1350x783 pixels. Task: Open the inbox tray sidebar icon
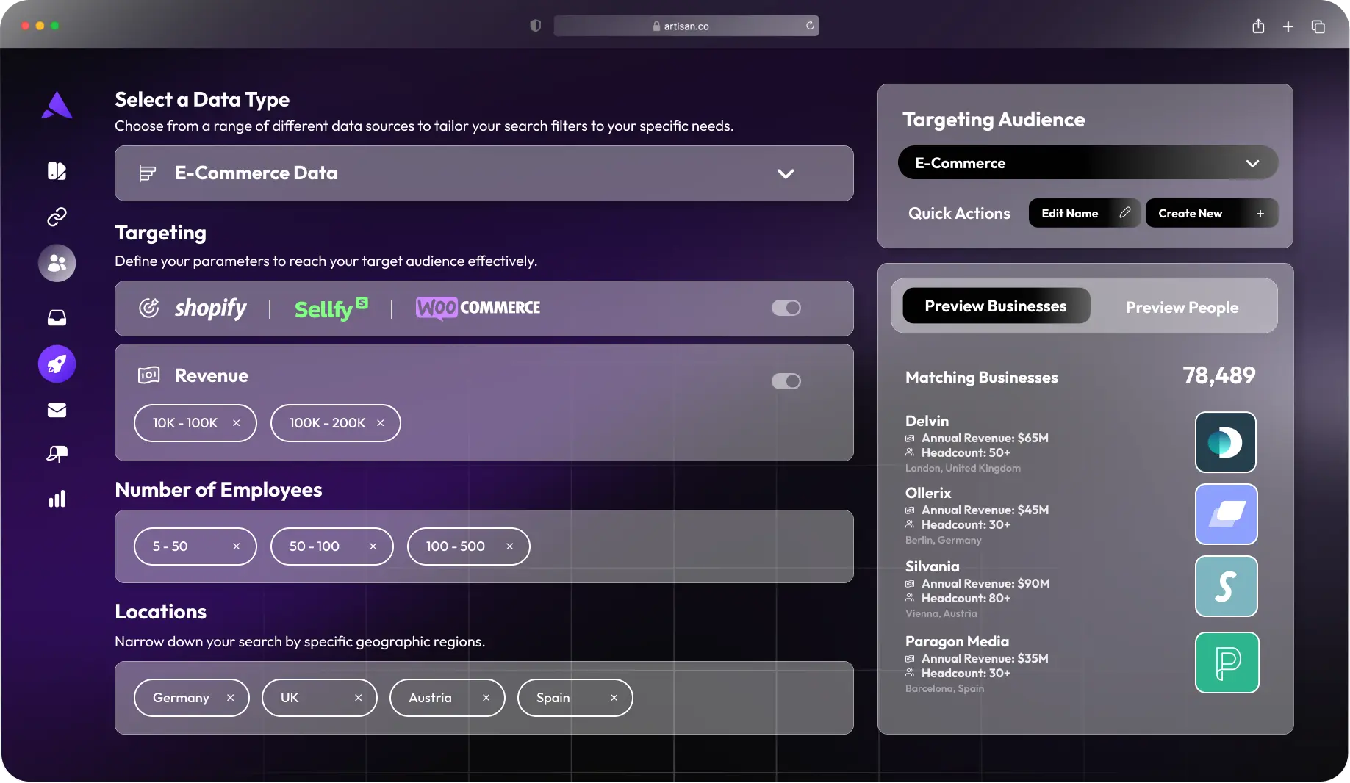57,317
